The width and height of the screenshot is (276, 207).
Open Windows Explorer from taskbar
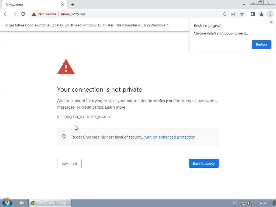(x=22, y=203)
